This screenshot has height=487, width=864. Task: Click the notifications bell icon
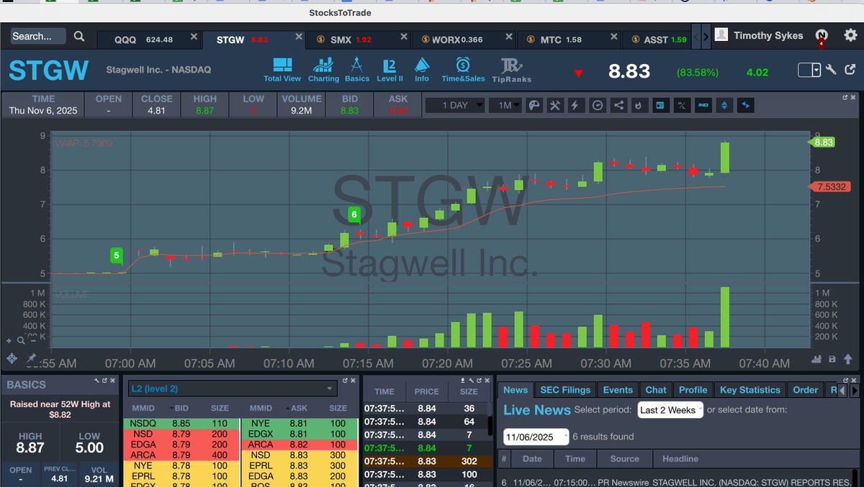point(822,35)
